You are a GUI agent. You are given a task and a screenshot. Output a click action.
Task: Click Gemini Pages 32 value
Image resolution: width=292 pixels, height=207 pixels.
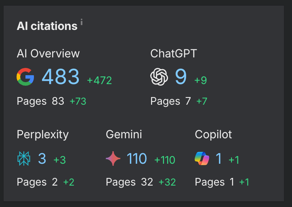(x=147, y=182)
